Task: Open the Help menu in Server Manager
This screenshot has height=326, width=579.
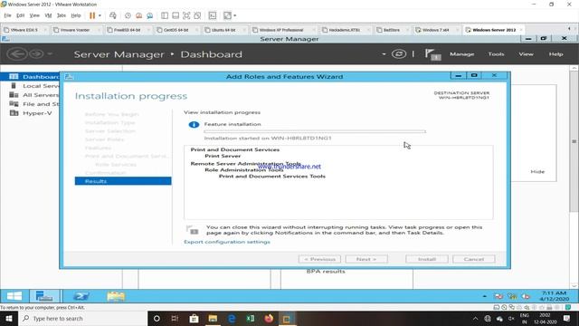Action: pos(555,54)
